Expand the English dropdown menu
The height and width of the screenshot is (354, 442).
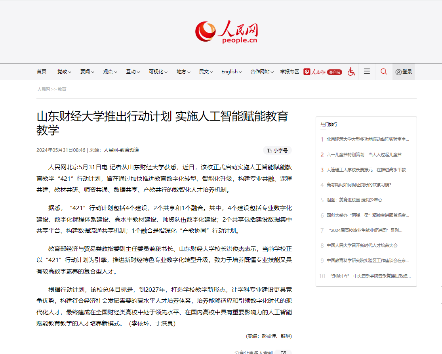coord(231,72)
